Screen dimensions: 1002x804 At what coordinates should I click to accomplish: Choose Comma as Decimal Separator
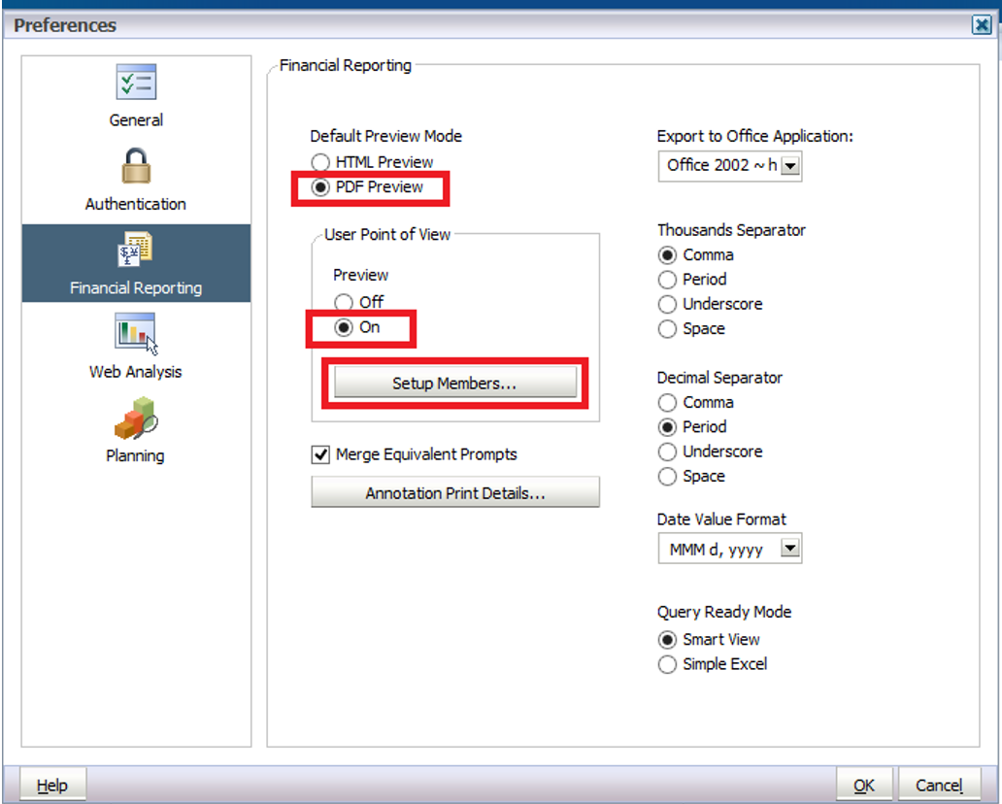(667, 402)
